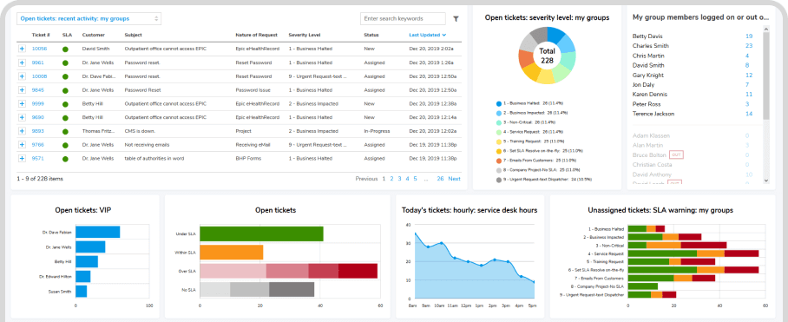
Task: Click Service Request red bar segment
Action: 741,253
